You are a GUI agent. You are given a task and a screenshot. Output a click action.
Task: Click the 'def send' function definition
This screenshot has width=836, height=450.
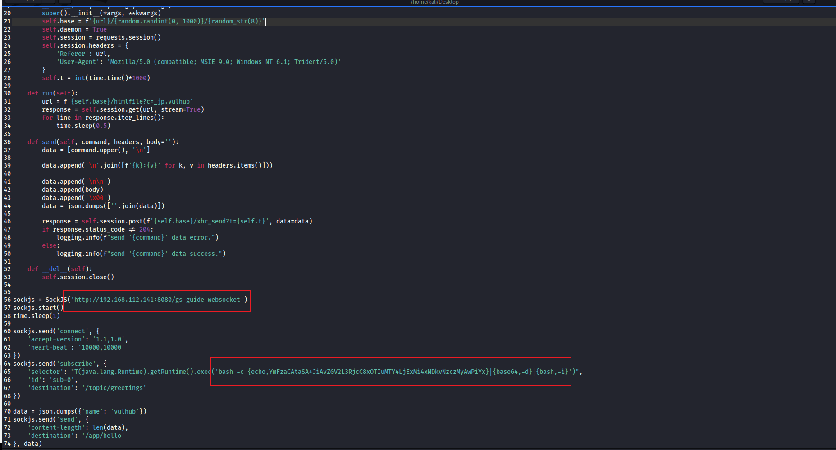click(x=103, y=142)
